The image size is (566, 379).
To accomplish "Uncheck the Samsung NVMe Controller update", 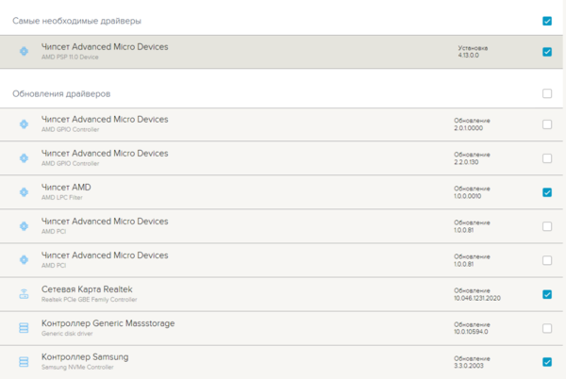I will coord(547,362).
